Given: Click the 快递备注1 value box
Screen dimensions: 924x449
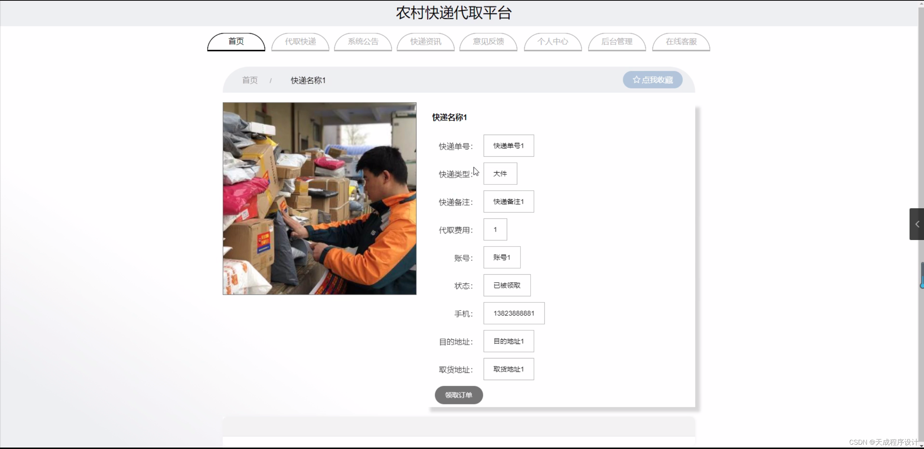Looking at the screenshot, I should tap(509, 201).
